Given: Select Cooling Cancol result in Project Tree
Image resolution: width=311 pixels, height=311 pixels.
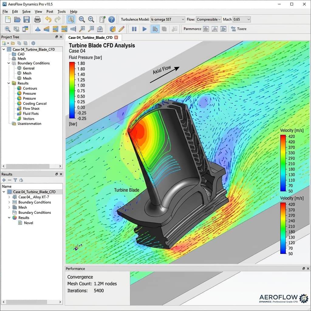Looking at the screenshot, I should [x=35, y=104].
